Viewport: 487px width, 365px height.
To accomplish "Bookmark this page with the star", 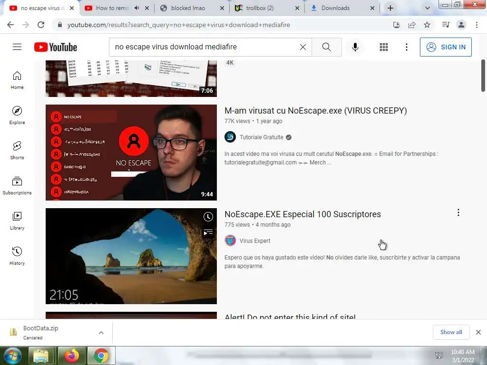I will 427,25.
